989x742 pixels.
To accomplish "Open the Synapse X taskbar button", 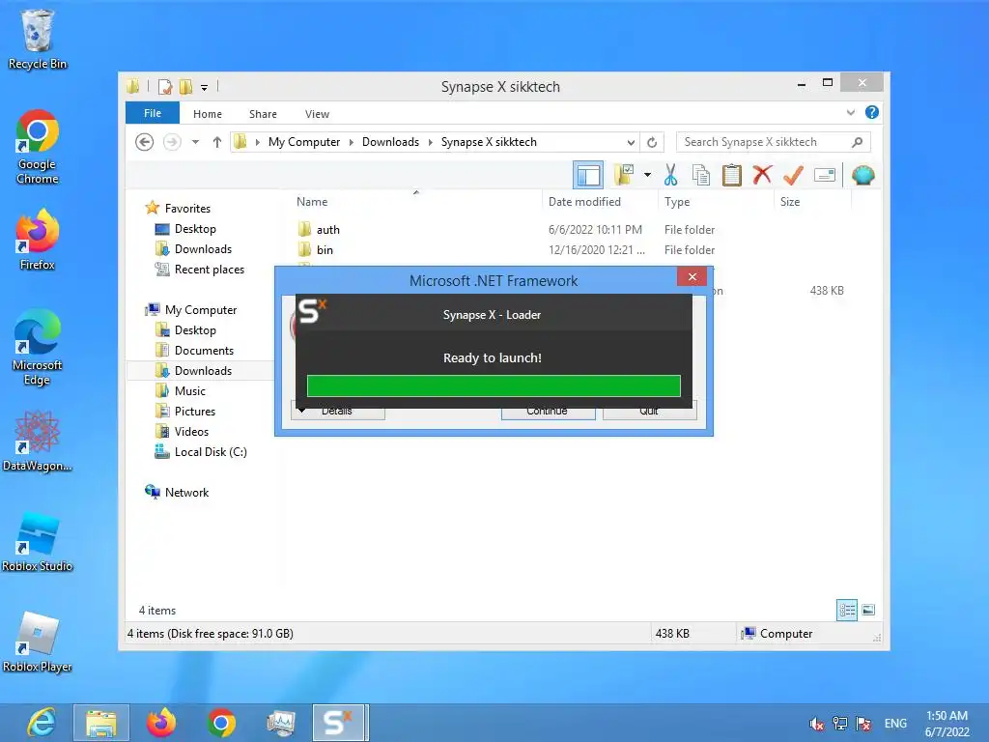I will pos(339,723).
